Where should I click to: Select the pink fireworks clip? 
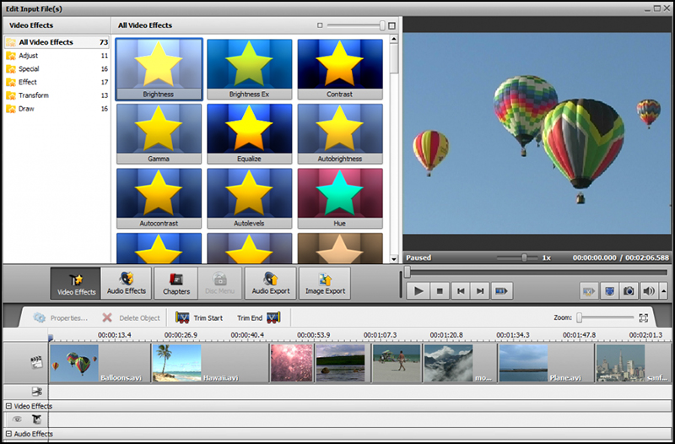pos(292,363)
